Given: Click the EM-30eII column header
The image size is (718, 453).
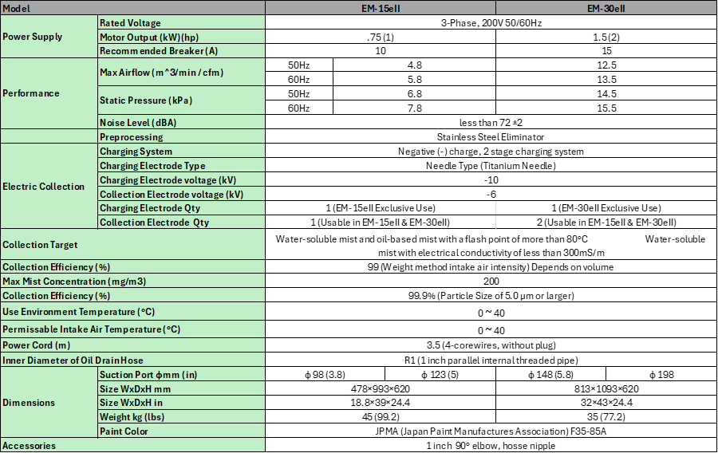Looking at the screenshot, I should (x=606, y=8).
